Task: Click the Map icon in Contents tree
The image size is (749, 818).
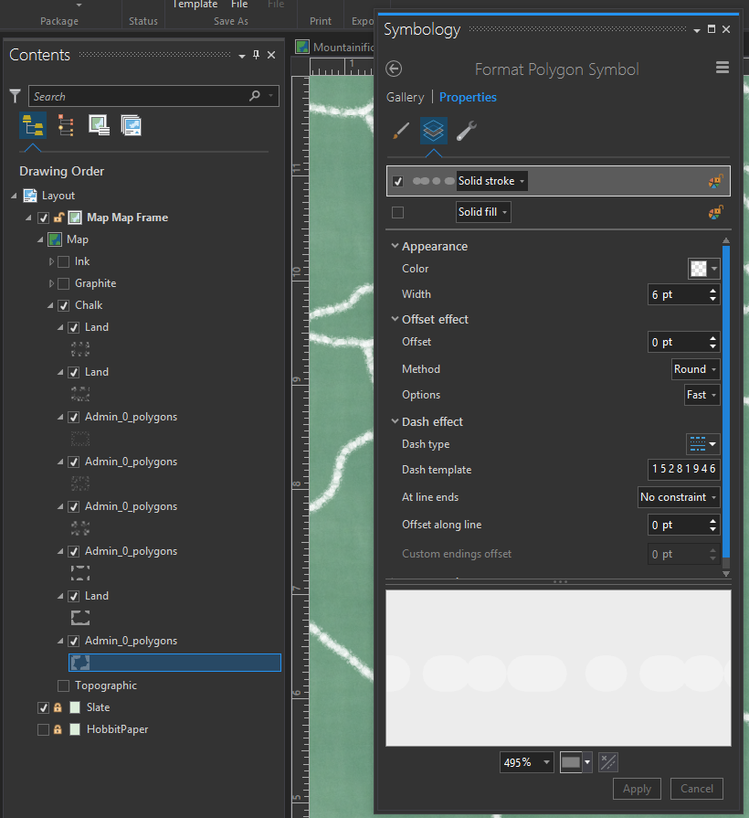Action: pos(55,239)
